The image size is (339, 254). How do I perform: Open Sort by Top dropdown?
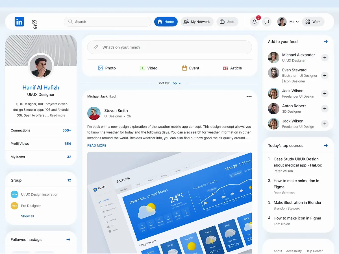(176, 83)
